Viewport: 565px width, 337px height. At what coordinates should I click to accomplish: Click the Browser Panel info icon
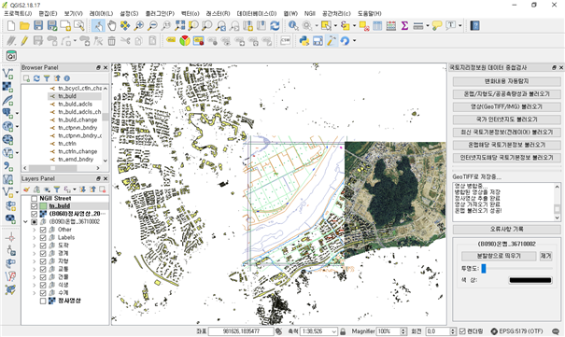(x=67, y=78)
